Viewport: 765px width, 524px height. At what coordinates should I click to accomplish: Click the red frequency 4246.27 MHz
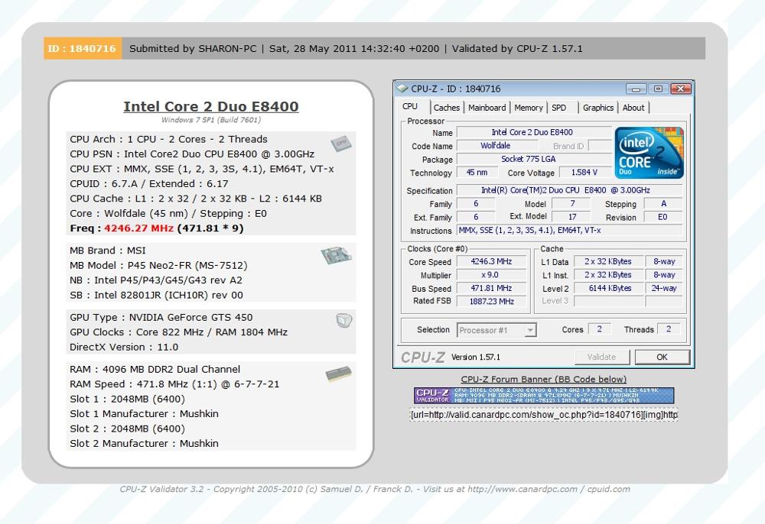(139, 228)
